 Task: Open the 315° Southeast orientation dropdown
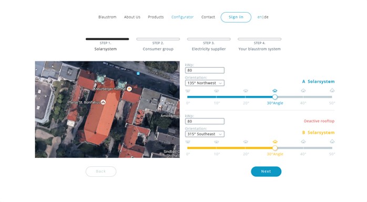point(205,134)
